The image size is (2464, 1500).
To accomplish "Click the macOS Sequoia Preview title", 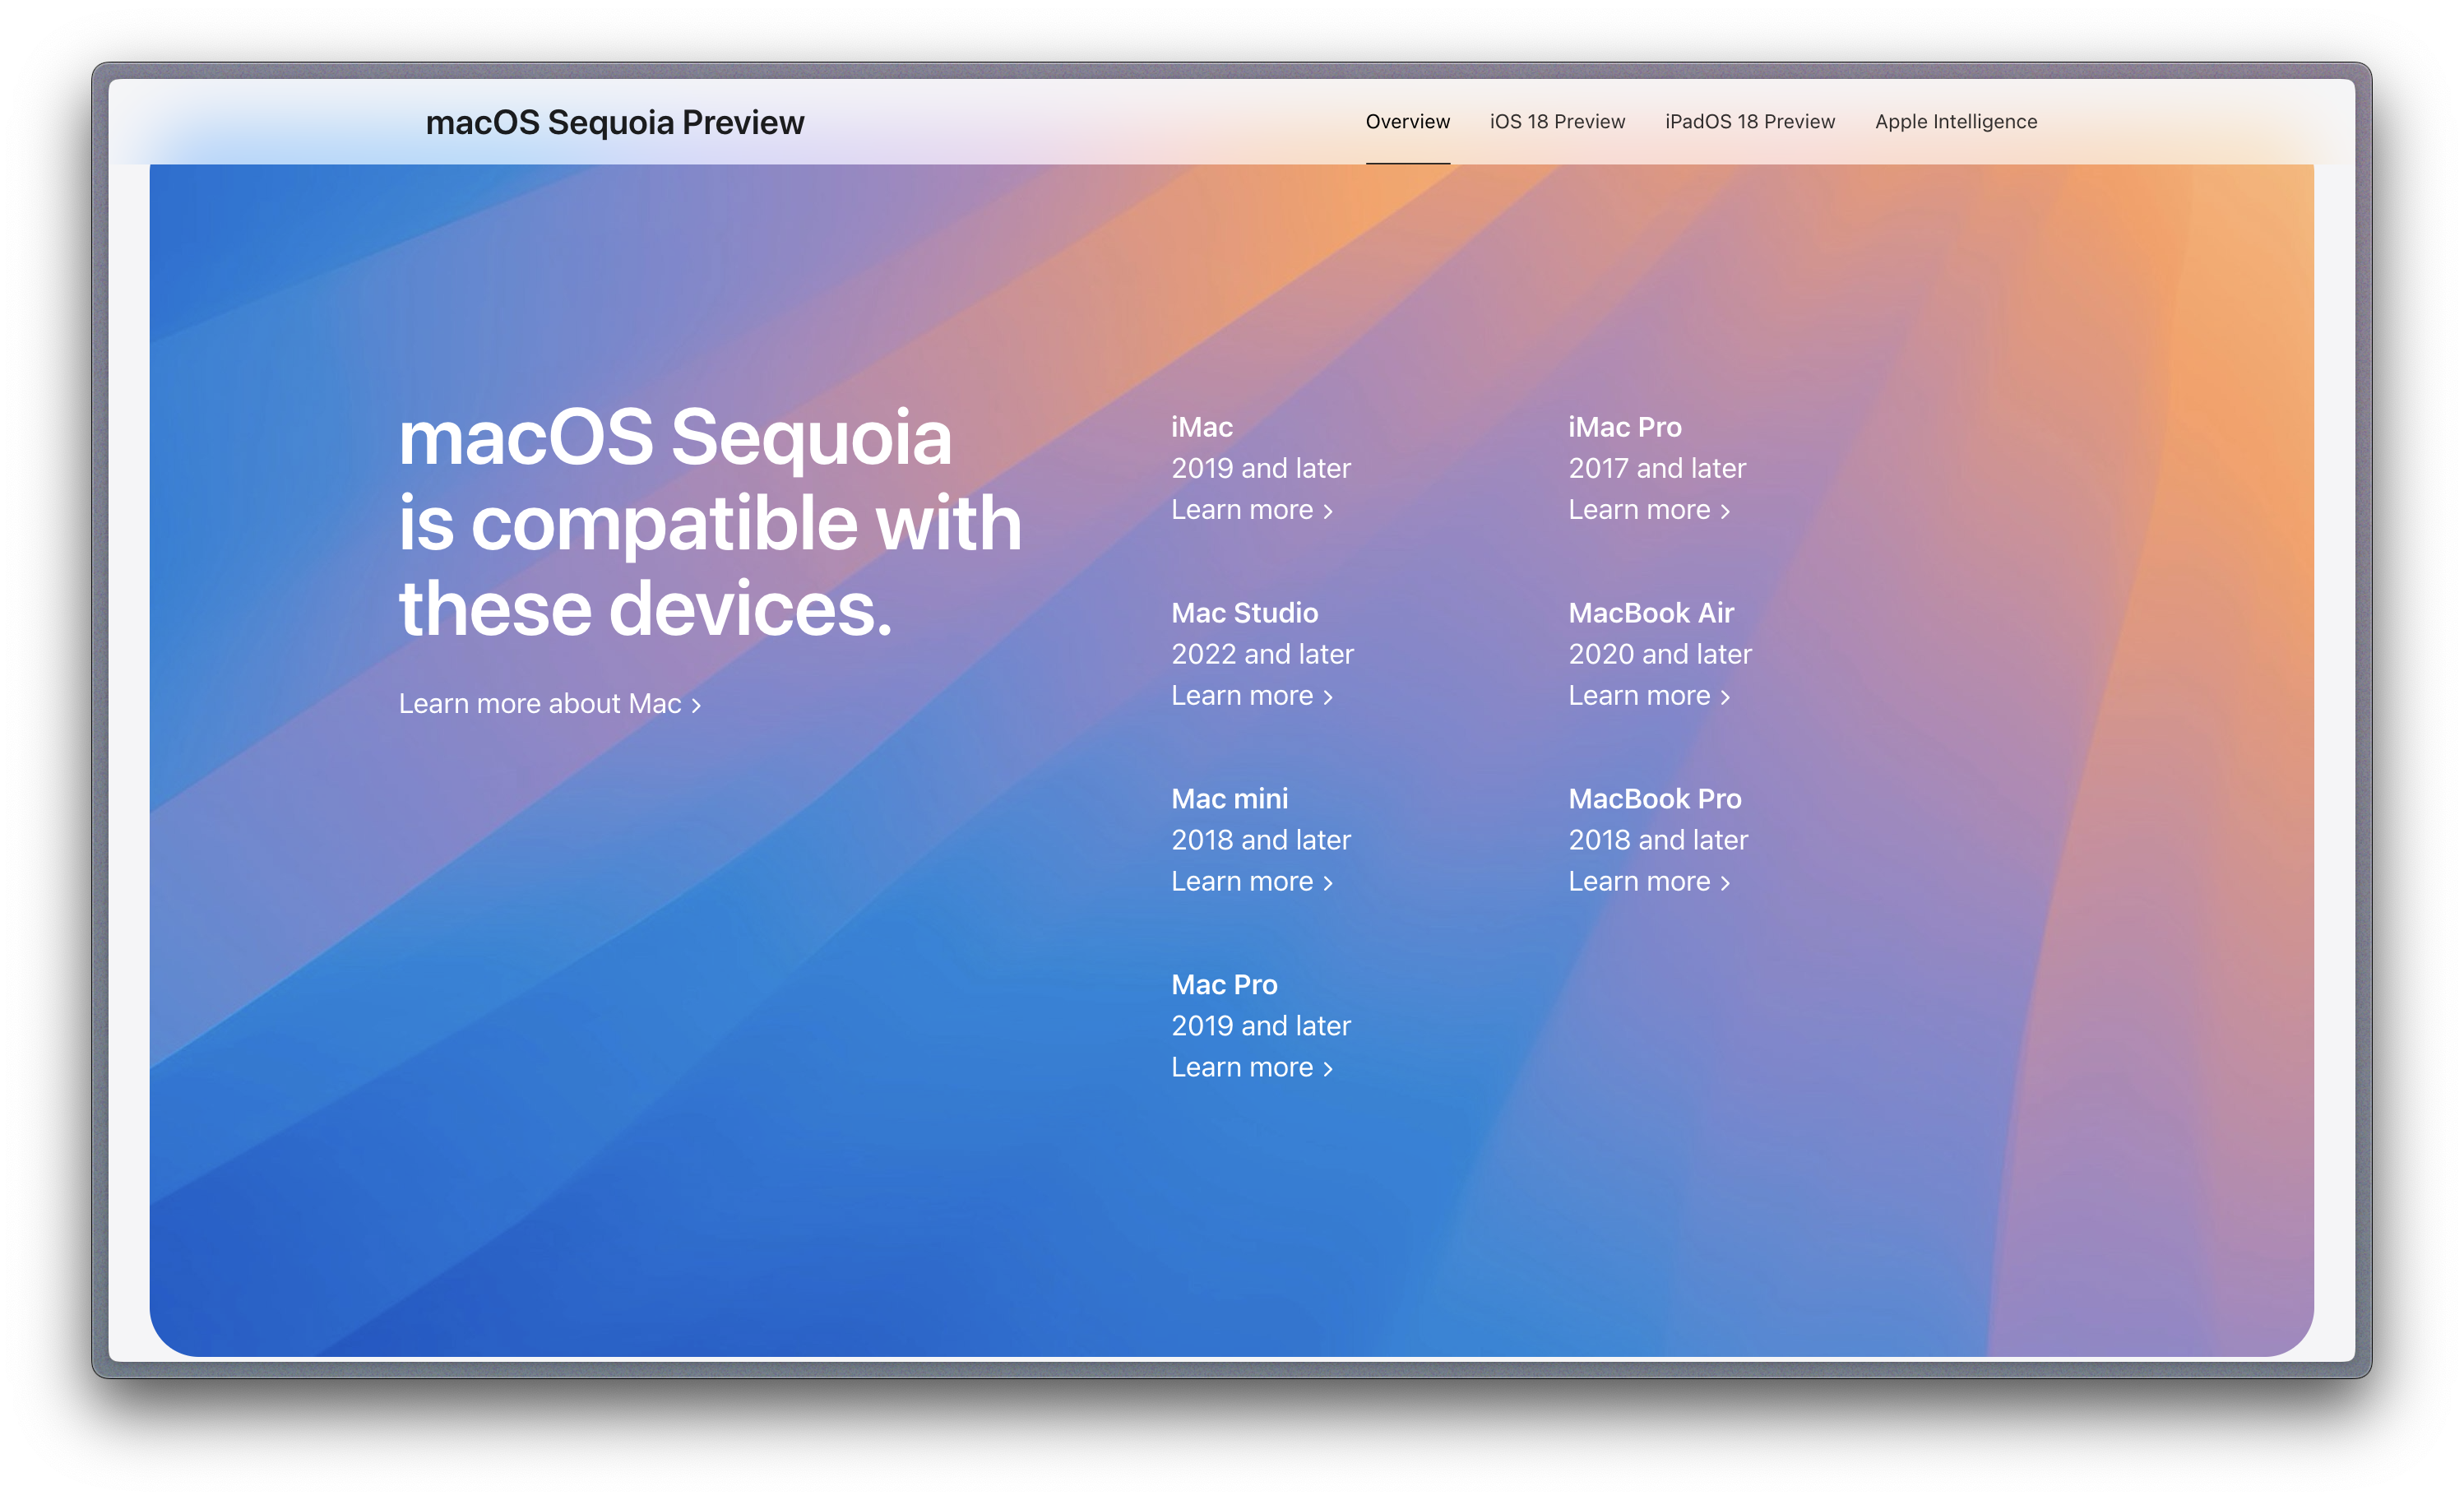I will coord(614,122).
